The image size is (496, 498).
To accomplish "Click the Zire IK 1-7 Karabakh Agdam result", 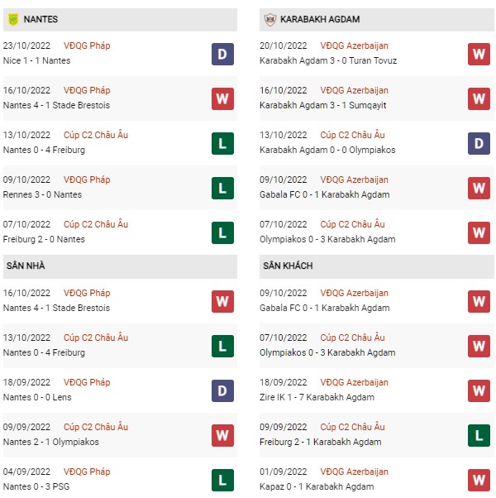I will pos(317,397).
